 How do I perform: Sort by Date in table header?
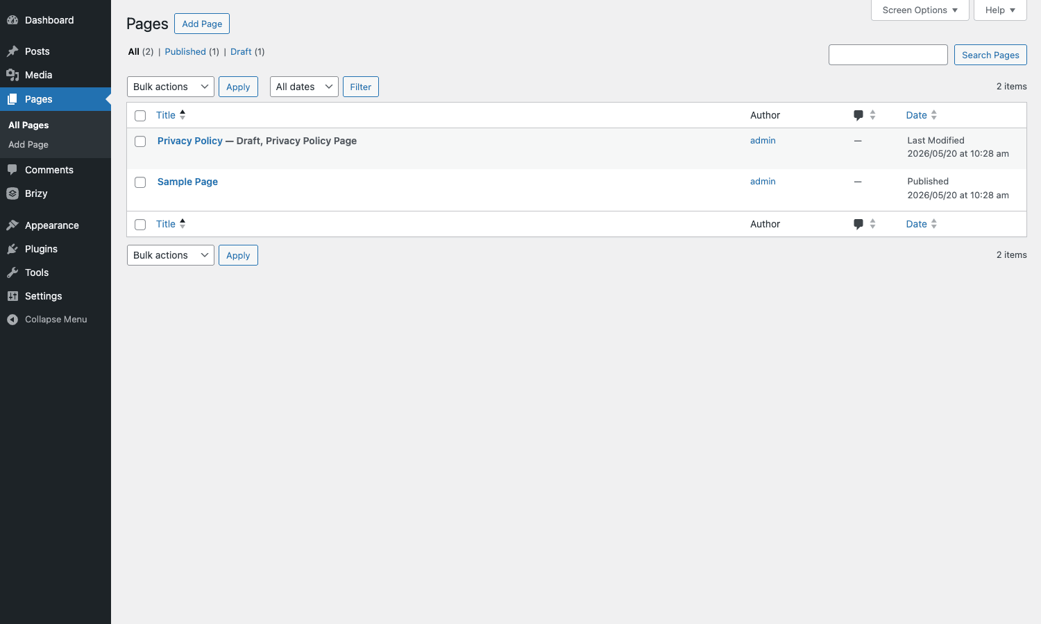[x=916, y=115]
